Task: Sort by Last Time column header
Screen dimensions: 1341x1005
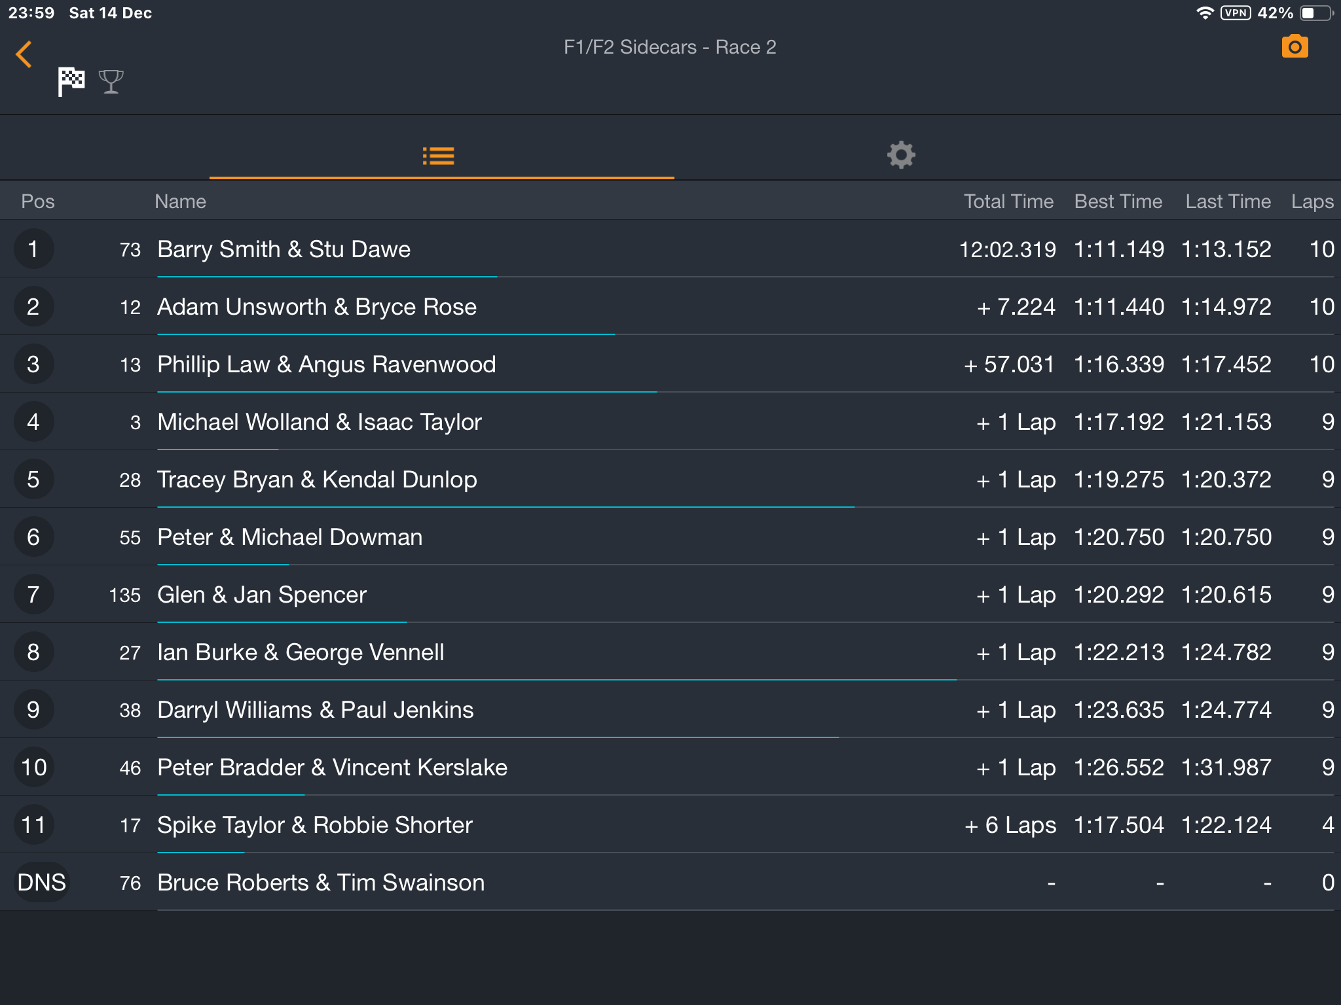Action: pos(1228,202)
